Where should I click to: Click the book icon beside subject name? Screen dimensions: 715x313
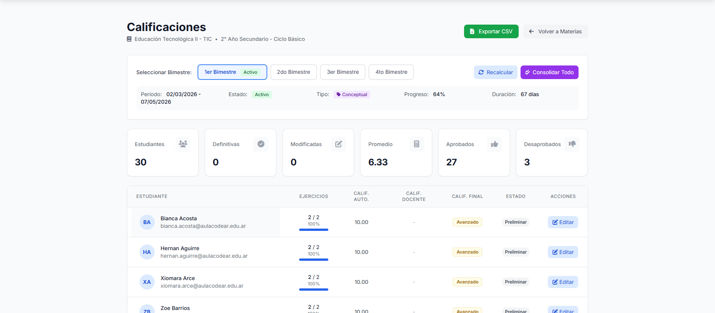(129, 39)
